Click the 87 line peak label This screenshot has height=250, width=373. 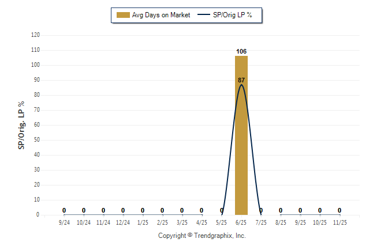241,81
